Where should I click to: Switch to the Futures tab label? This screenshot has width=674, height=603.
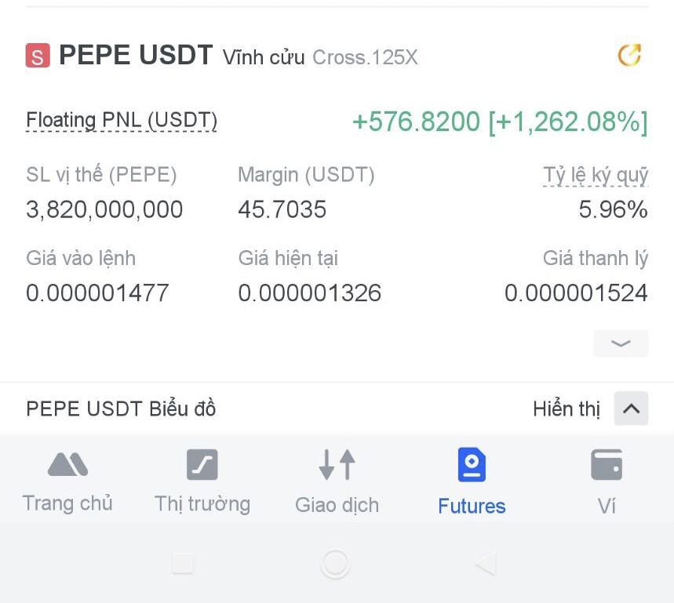[472, 507]
